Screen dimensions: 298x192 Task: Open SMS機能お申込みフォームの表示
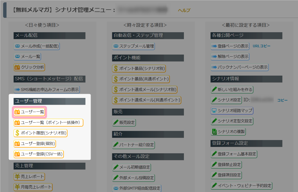[x=47, y=90]
